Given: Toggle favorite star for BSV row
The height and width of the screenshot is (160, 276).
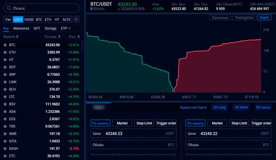Looking at the screenshot, I should coord(5,104).
